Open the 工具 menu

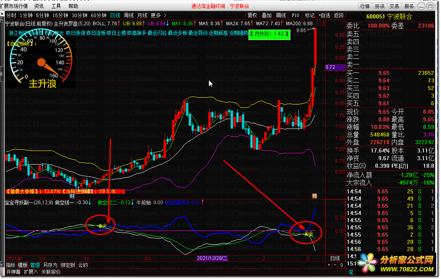[56, 6]
